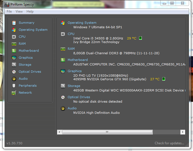Screen dimensions: 193x151
Task: Open the Audio heading link in summary
Action: (x=72, y=108)
